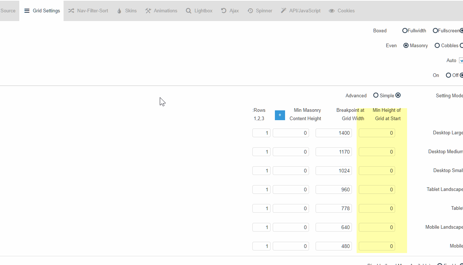Click the blue plus add-row button
The image size is (463, 265).
point(280,115)
